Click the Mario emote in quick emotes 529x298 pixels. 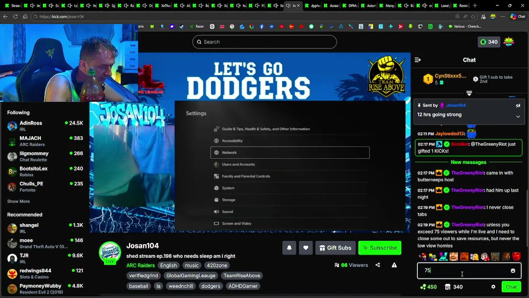[422, 257]
